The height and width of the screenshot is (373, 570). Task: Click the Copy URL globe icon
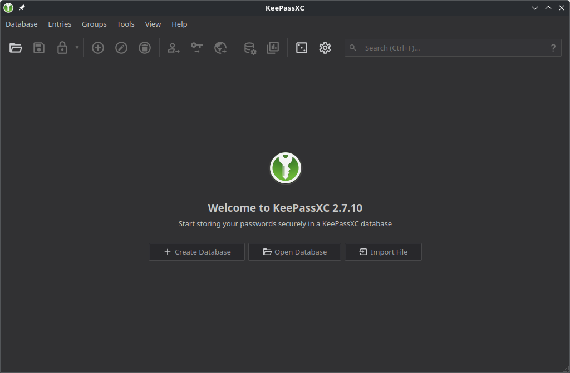pos(220,48)
